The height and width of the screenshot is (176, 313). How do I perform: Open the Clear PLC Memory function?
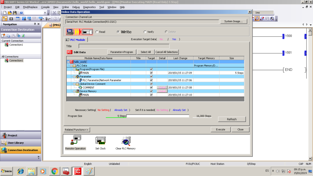point(126,142)
